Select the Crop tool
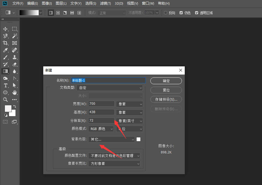Image resolution: width=262 pixels, height=185 pixels. tap(5, 43)
